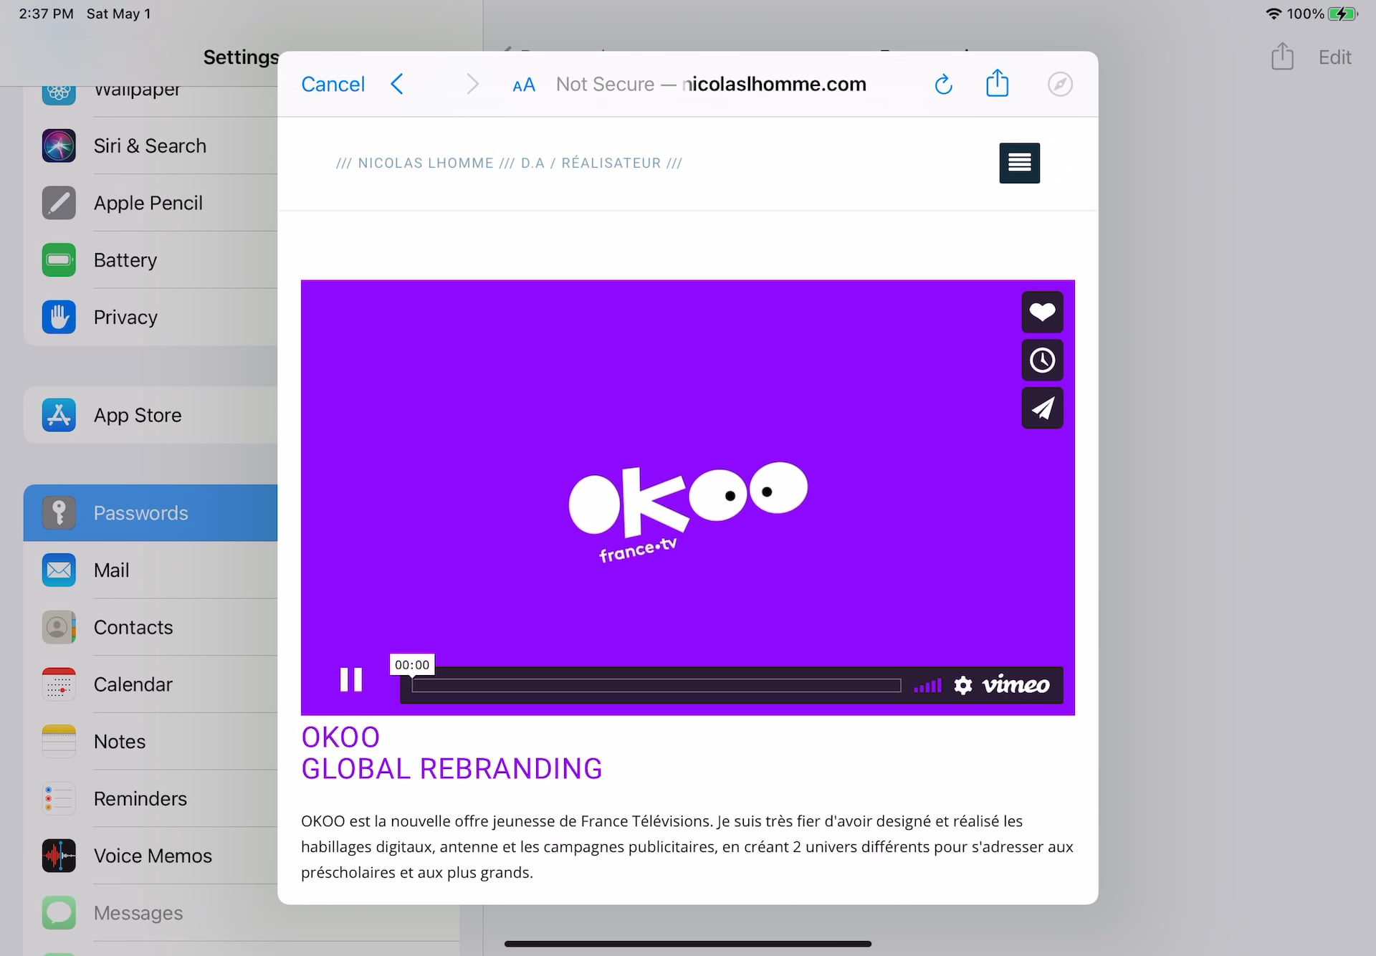Navigate back using the left chevron
1376x956 pixels.
tap(398, 84)
